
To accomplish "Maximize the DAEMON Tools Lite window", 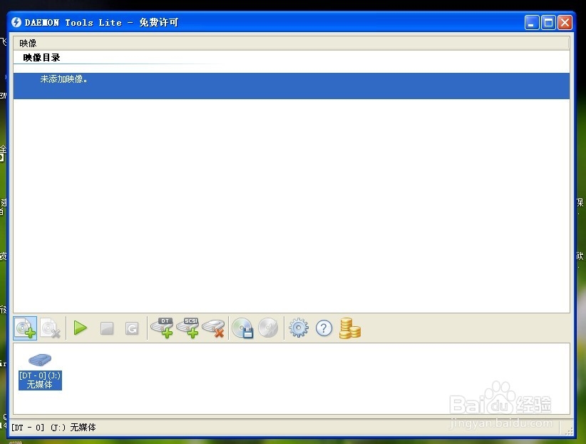I will tap(548, 22).
